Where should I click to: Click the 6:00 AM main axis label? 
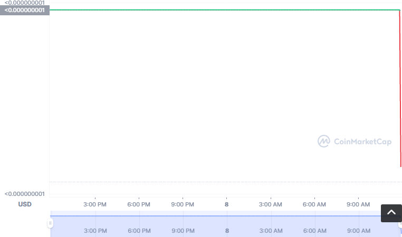[314, 204]
